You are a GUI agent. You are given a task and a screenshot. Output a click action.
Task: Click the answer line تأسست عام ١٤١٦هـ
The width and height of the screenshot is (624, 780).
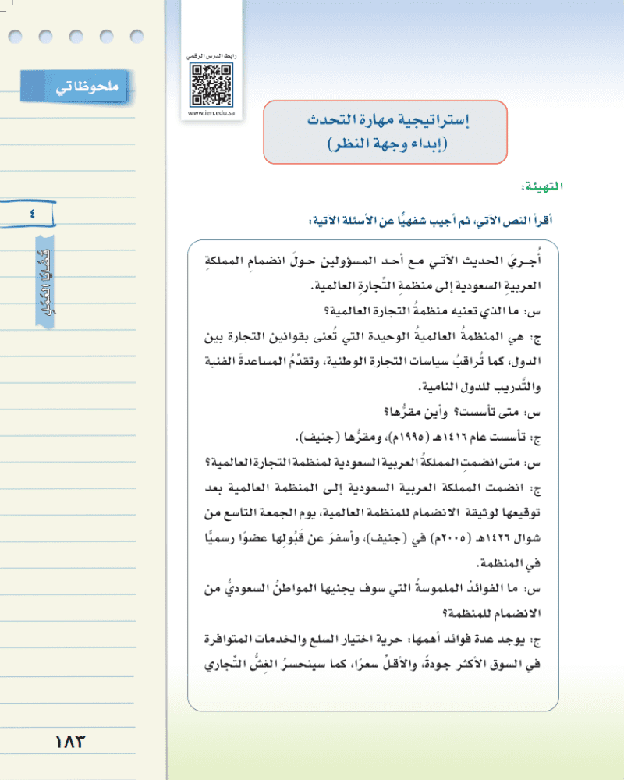click(419, 438)
